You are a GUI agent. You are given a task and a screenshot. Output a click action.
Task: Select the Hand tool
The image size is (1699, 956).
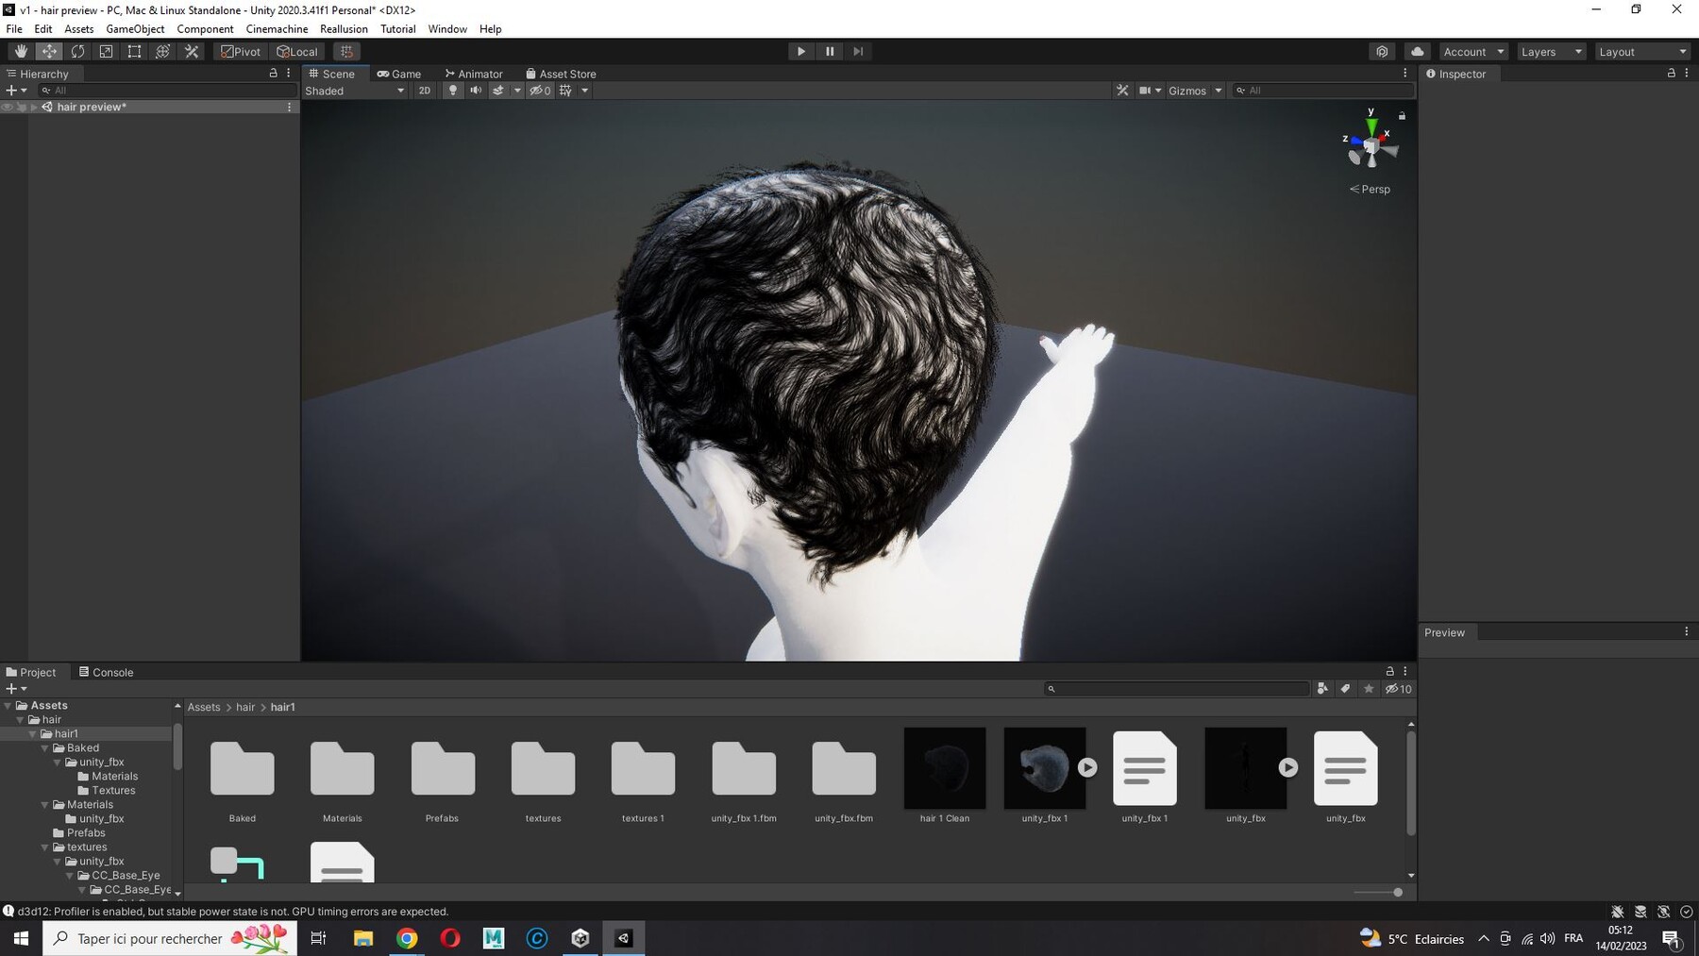21,52
